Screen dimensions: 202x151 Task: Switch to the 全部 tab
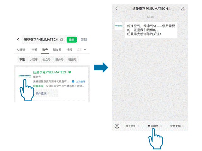click(34, 50)
